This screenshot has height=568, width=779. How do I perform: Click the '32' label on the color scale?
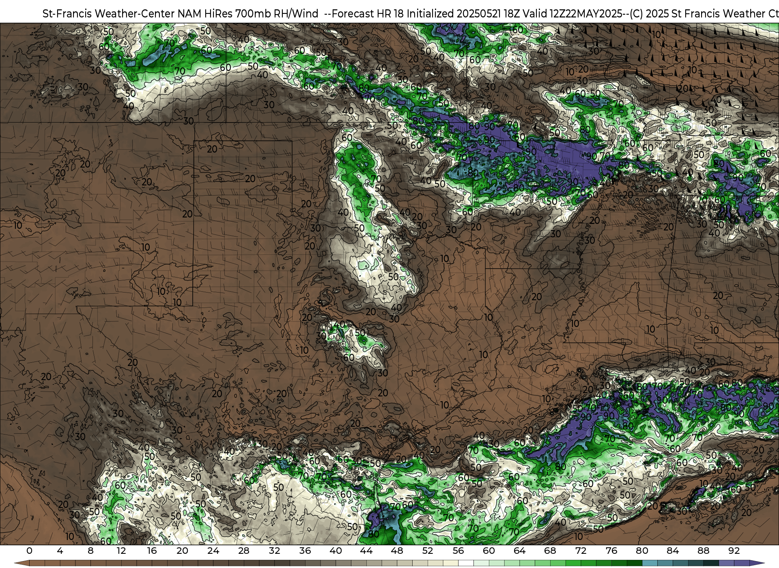click(275, 551)
